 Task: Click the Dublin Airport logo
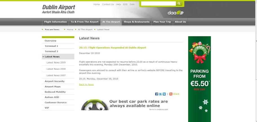(59, 9)
